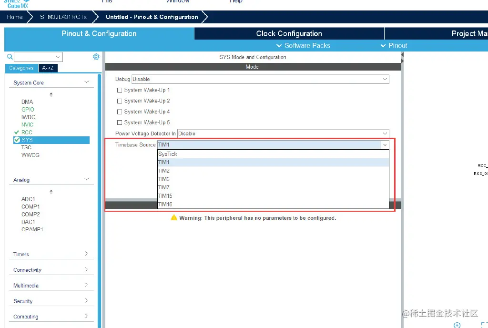Enable System Wake-Up 5 checkbox
Image resolution: width=488 pixels, height=328 pixels.
click(x=119, y=123)
